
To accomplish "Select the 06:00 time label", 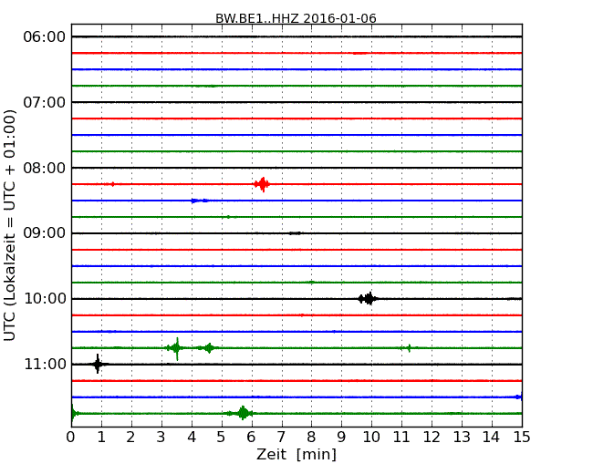I will (45, 36).
